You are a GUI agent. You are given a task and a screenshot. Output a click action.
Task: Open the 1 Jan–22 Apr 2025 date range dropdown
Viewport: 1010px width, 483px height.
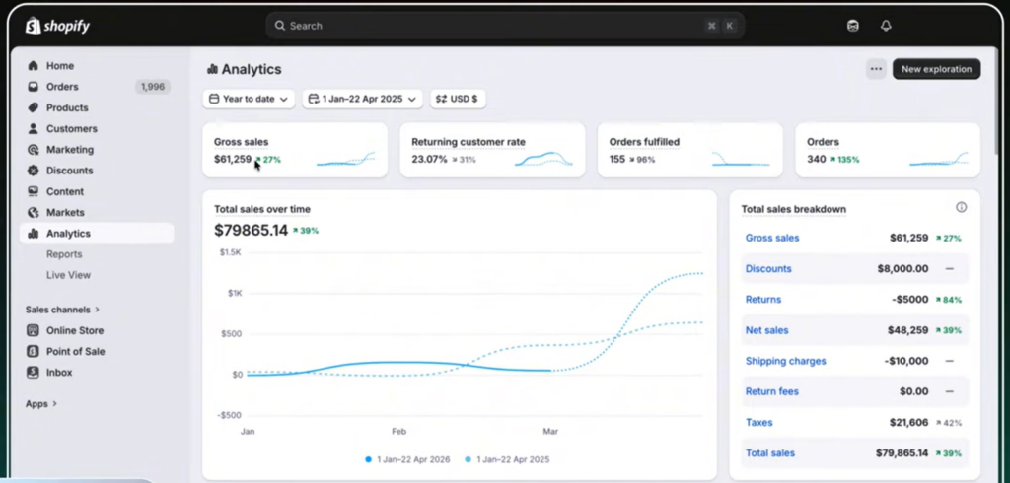[363, 99]
